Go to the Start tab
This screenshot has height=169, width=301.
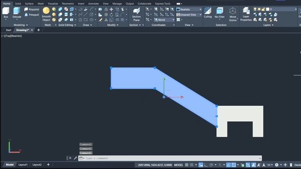[x=8, y=30]
